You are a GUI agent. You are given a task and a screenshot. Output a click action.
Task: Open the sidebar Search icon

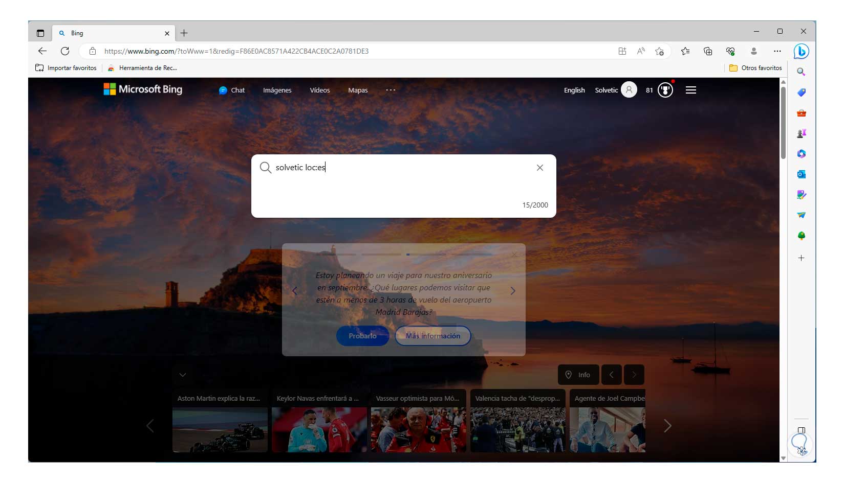(x=802, y=72)
